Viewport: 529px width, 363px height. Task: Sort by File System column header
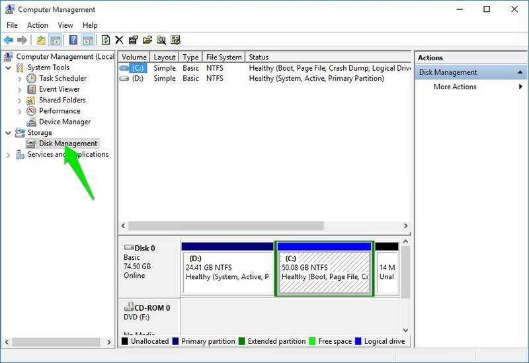(222, 58)
